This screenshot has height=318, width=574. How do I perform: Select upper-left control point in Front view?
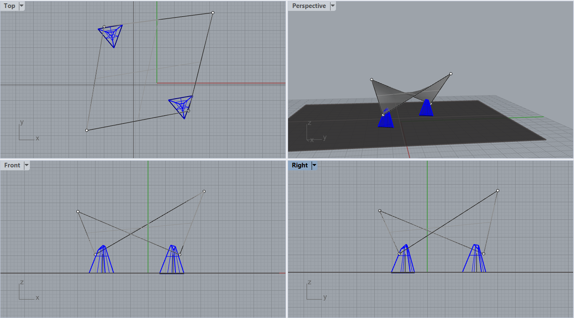[78, 211]
